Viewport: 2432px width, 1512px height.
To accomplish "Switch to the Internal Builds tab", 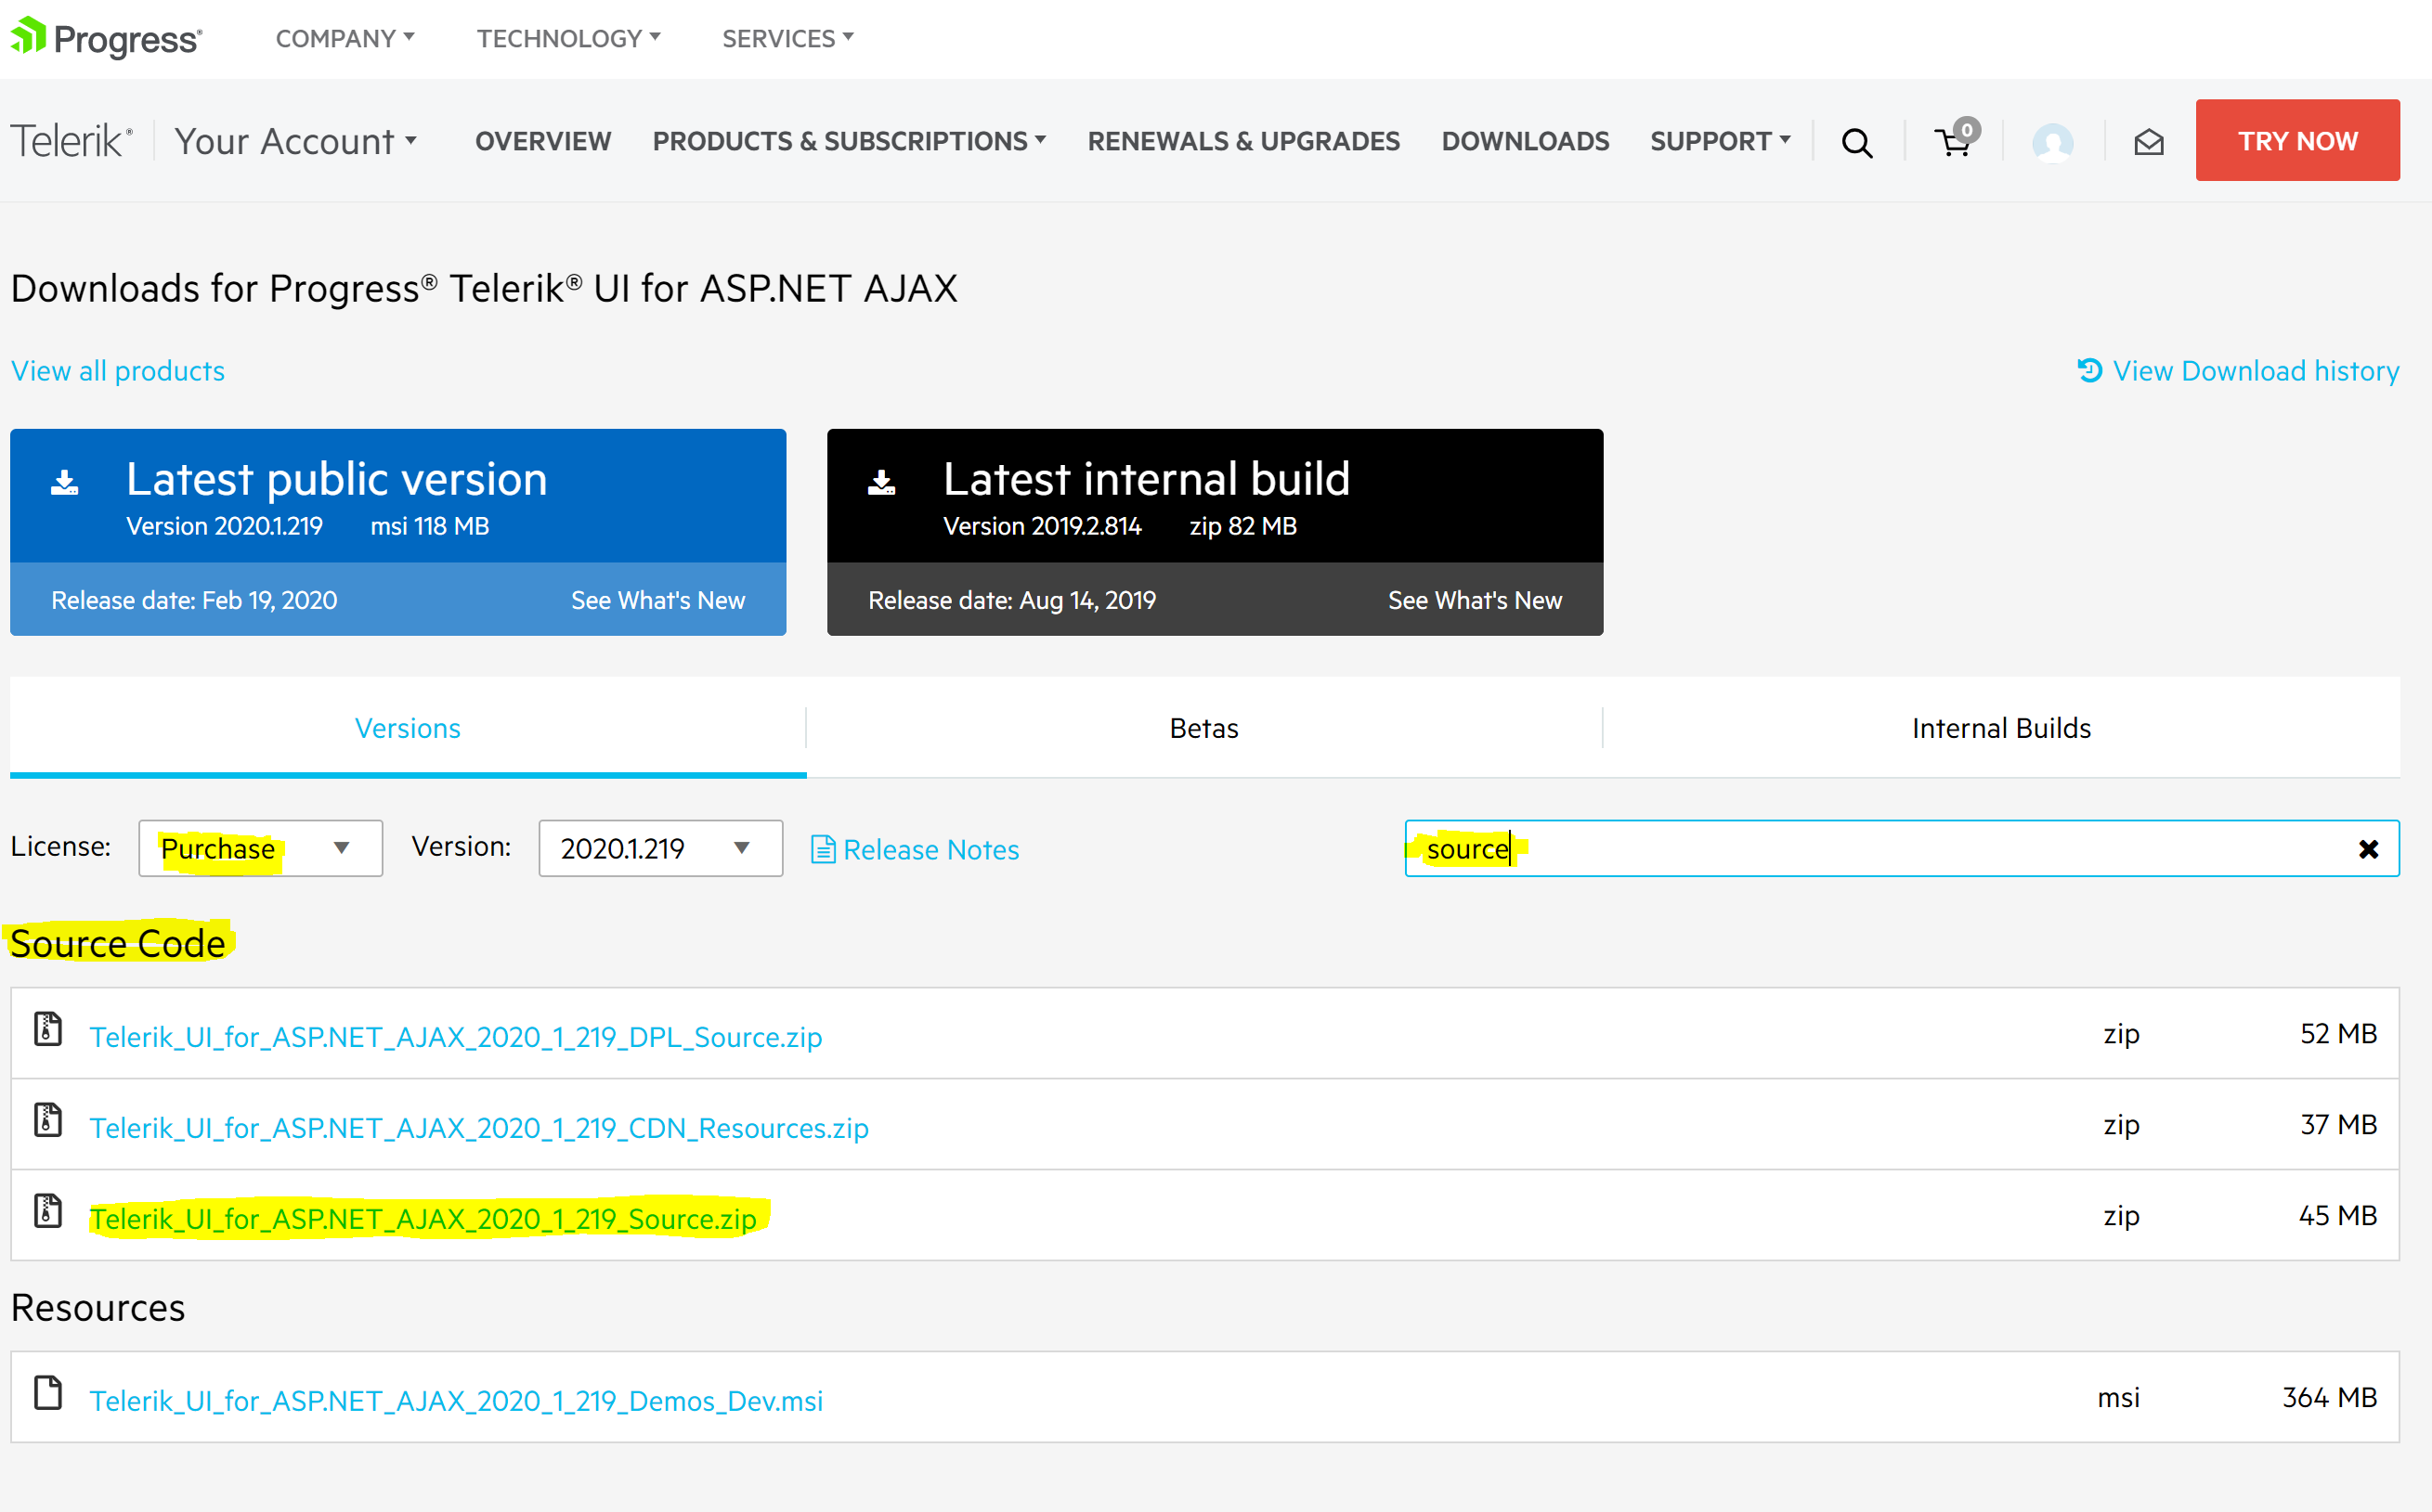I will [x=2001, y=728].
